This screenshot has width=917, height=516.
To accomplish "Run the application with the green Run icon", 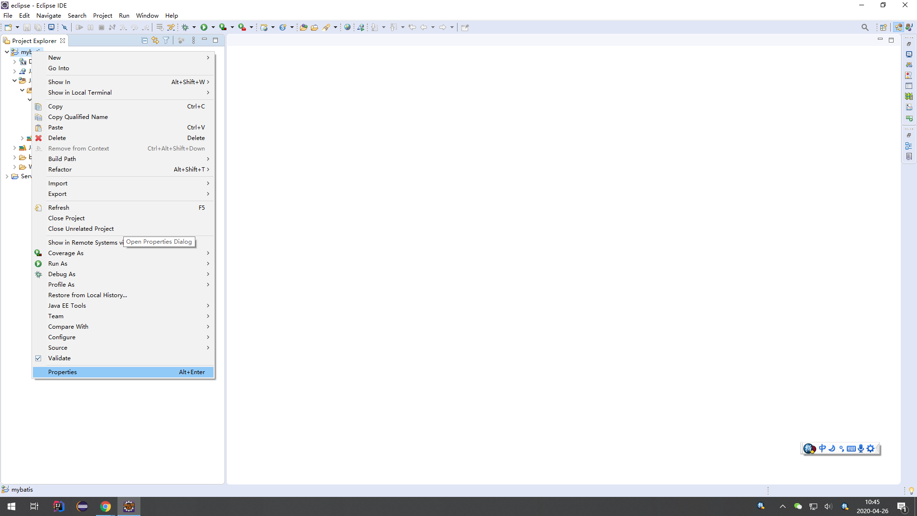I will 205,27.
